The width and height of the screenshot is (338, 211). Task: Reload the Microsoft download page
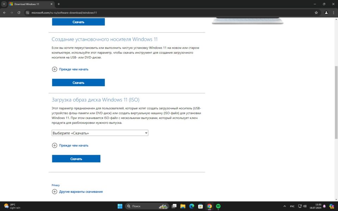click(19, 13)
